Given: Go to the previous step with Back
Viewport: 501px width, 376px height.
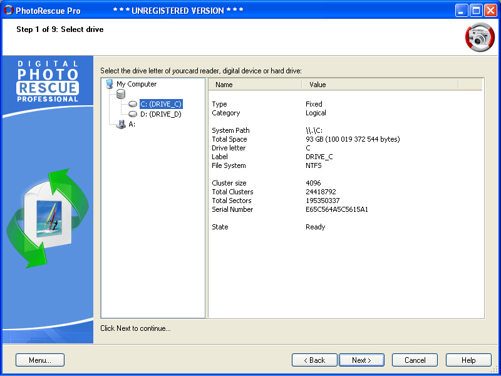Looking at the screenshot, I should pyautogui.click(x=314, y=360).
